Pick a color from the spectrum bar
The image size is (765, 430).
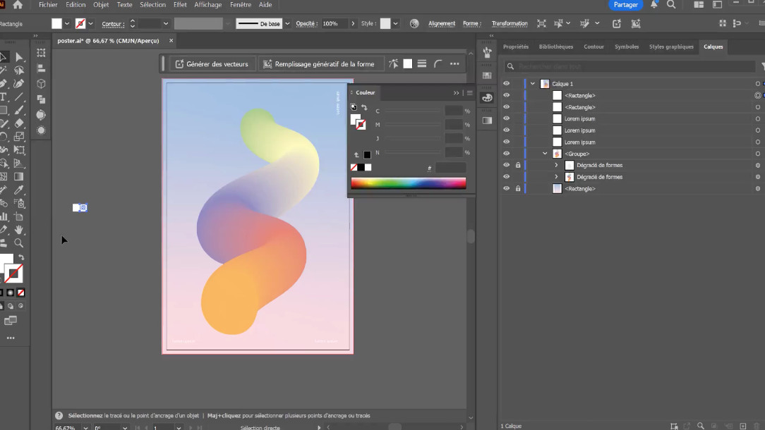click(408, 183)
